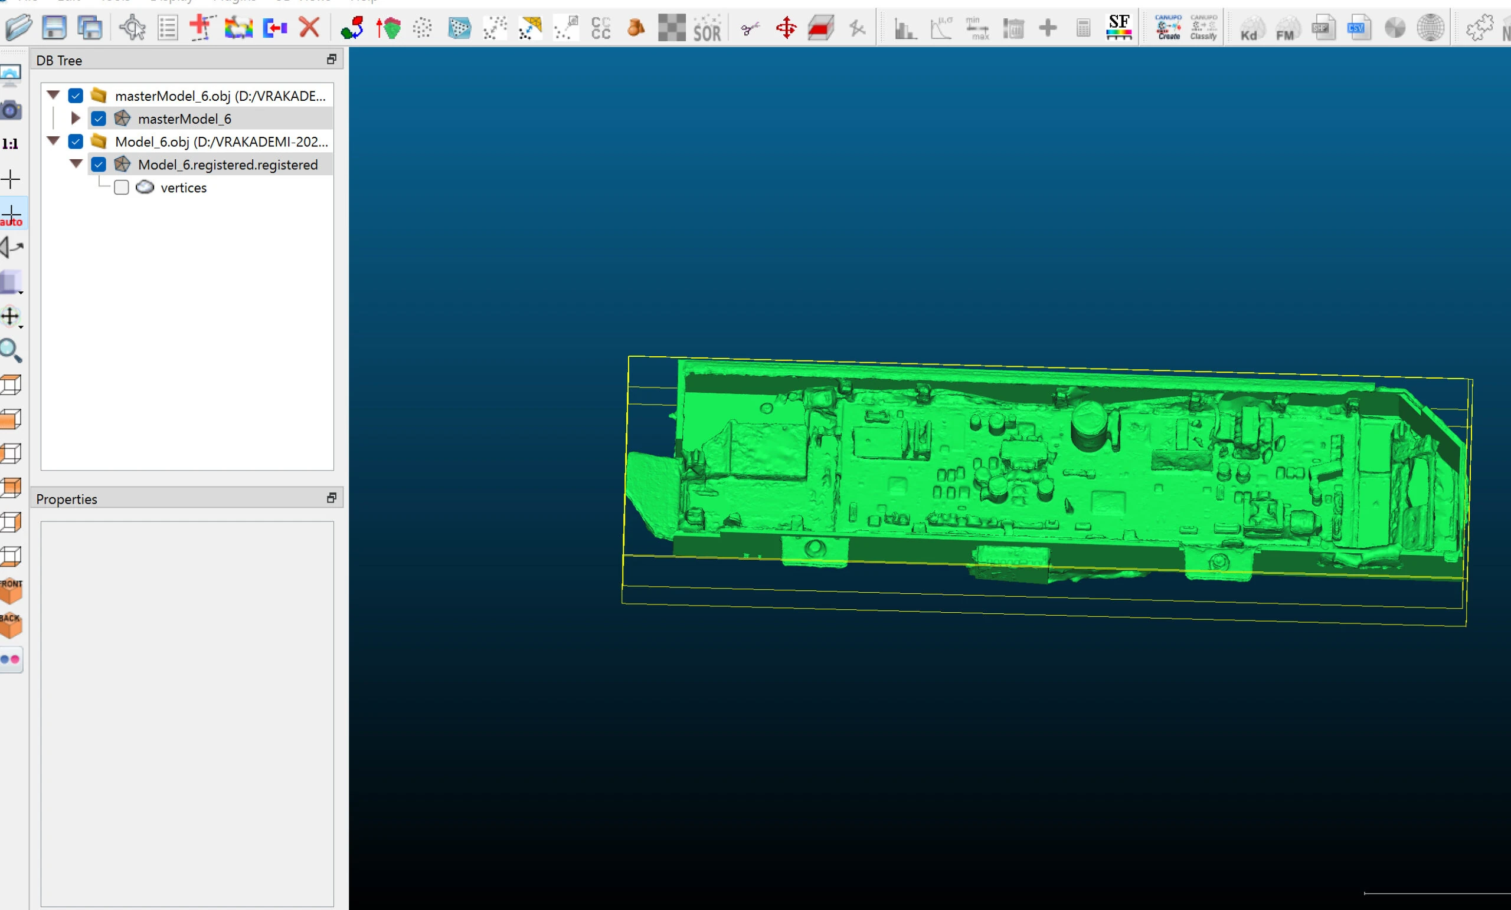Click the 1:1 zoom button in sidebar
The width and height of the screenshot is (1511, 910).
(x=11, y=144)
